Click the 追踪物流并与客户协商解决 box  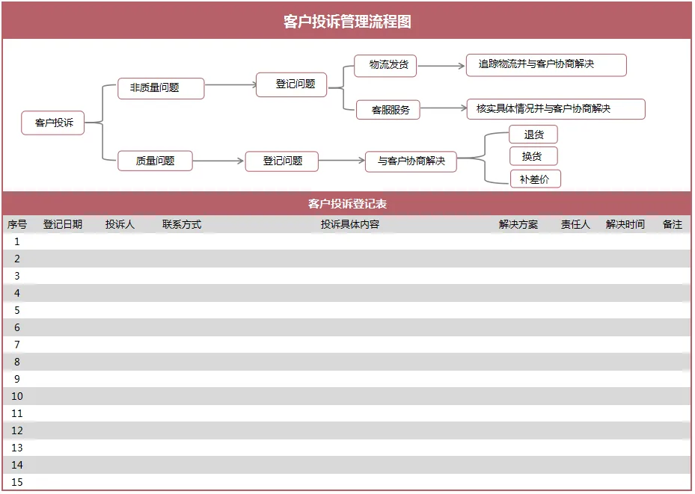(546, 65)
